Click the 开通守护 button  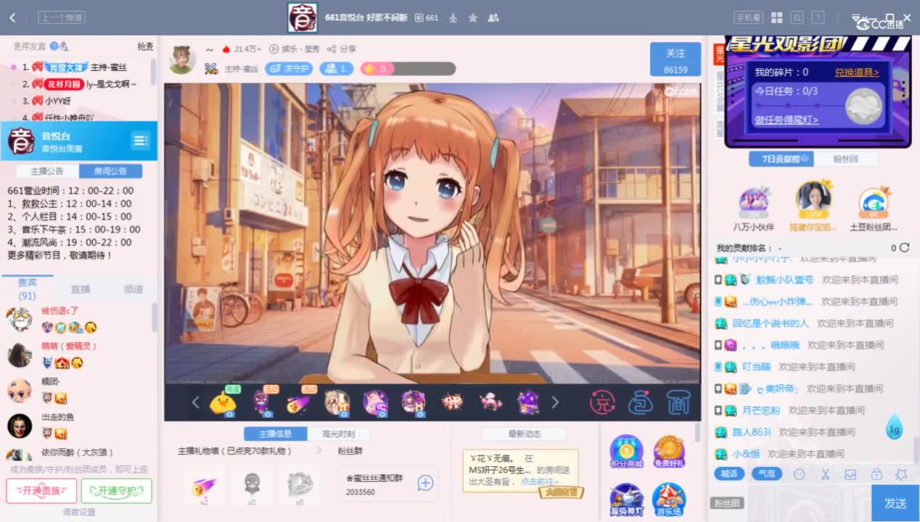click(116, 491)
